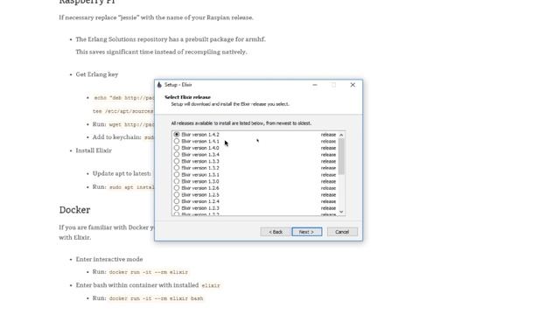Choose Elixir version 1.4.0

click(x=177, y=148)
